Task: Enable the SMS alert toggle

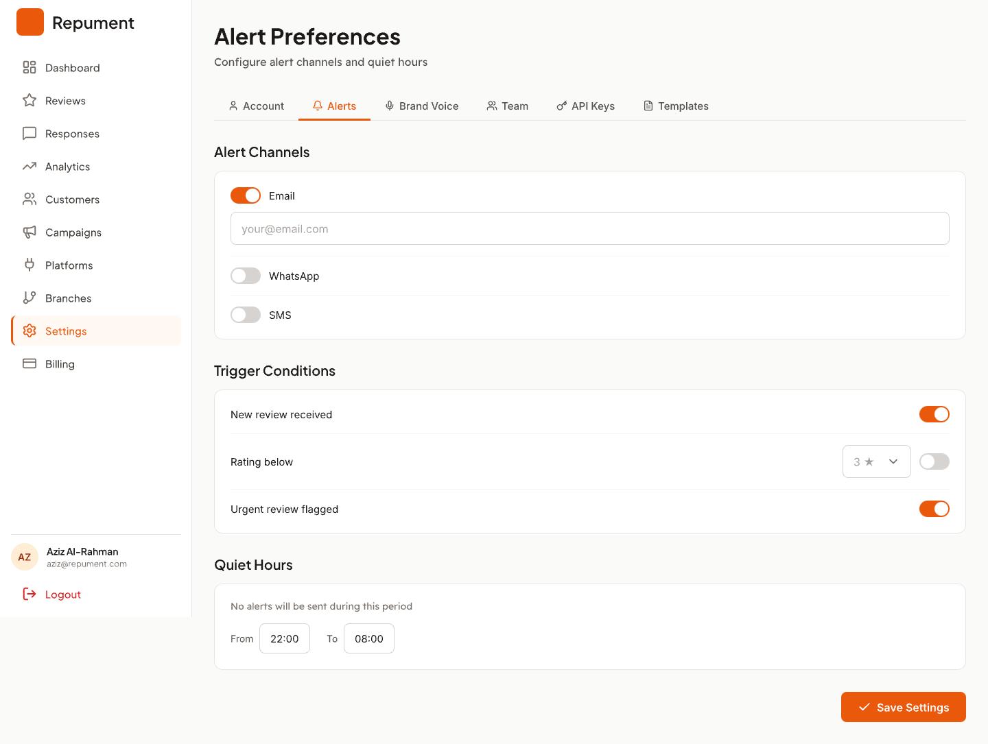Action: point(246,315)
